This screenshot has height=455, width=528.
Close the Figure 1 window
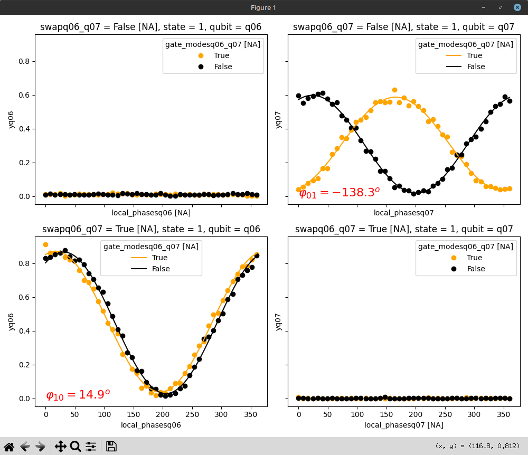517,7
